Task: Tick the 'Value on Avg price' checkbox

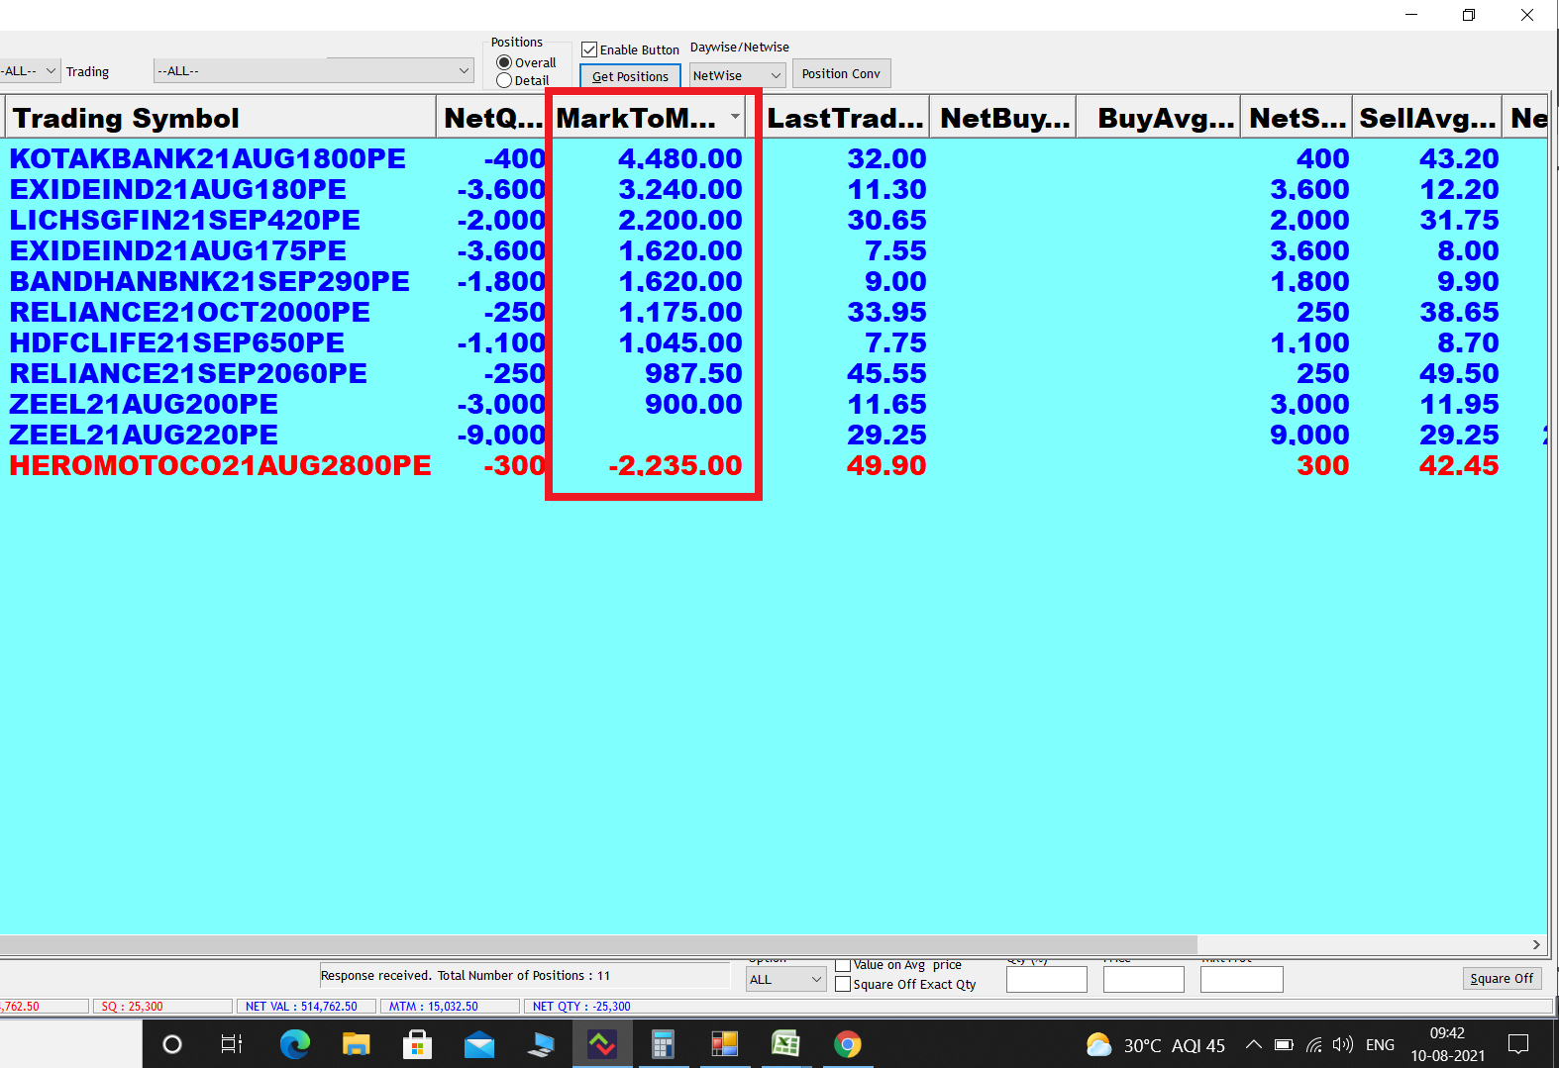Action: point(843,965)
